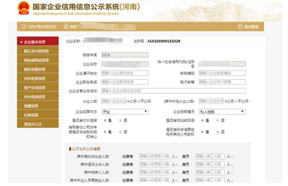Click the national emblem logo

pyautogui.click(x=24, y=8)
